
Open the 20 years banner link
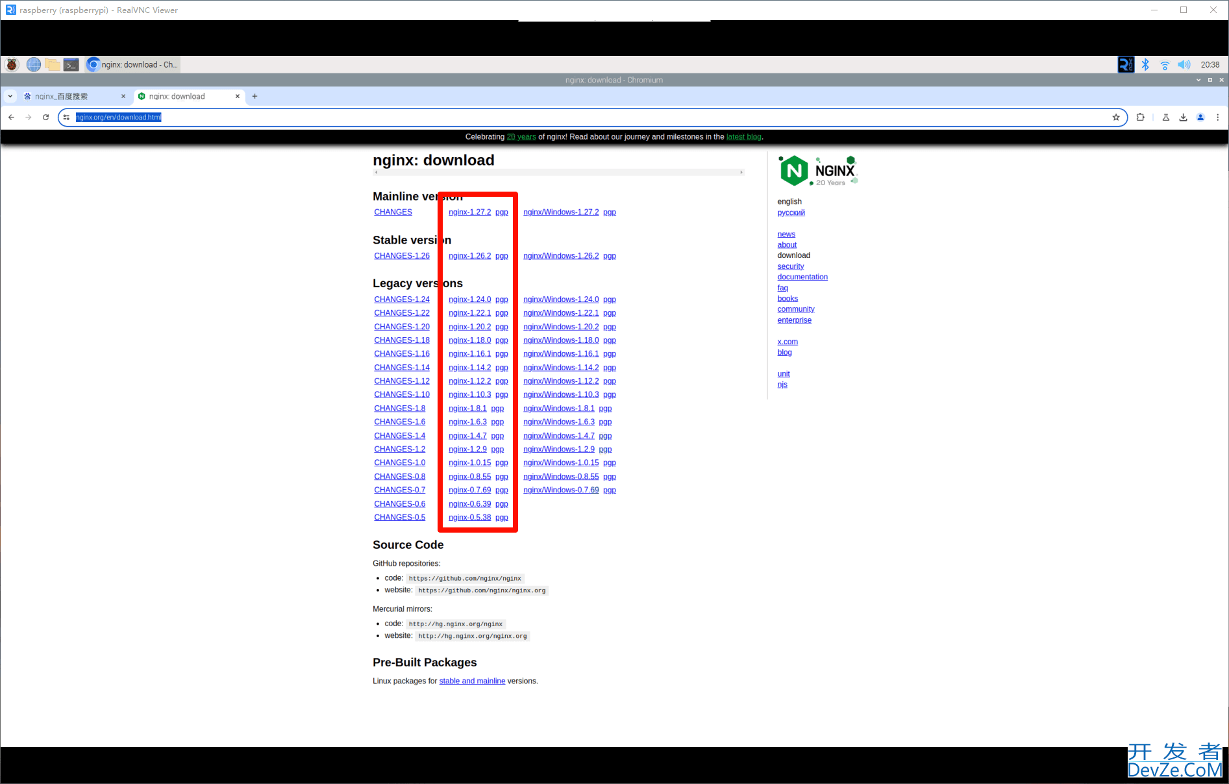(x=521, y=137)
